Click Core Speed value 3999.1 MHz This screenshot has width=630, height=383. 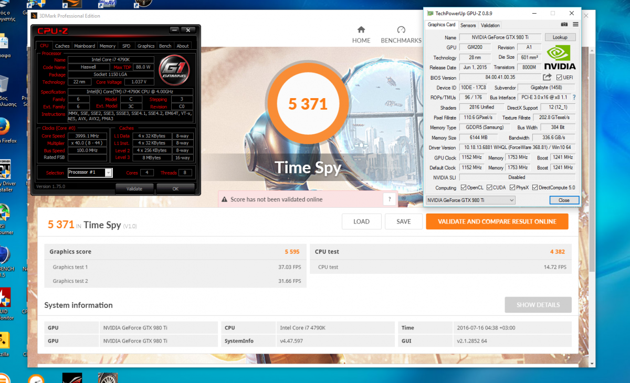(87, 135)
